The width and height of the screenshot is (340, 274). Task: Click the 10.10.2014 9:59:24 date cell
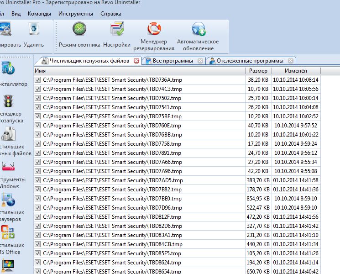tap(296, 144)
